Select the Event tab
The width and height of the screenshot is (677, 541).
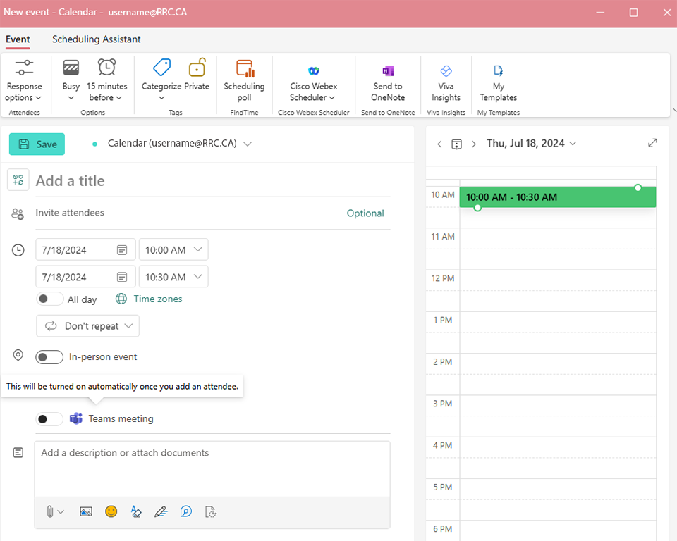[18, 39]
